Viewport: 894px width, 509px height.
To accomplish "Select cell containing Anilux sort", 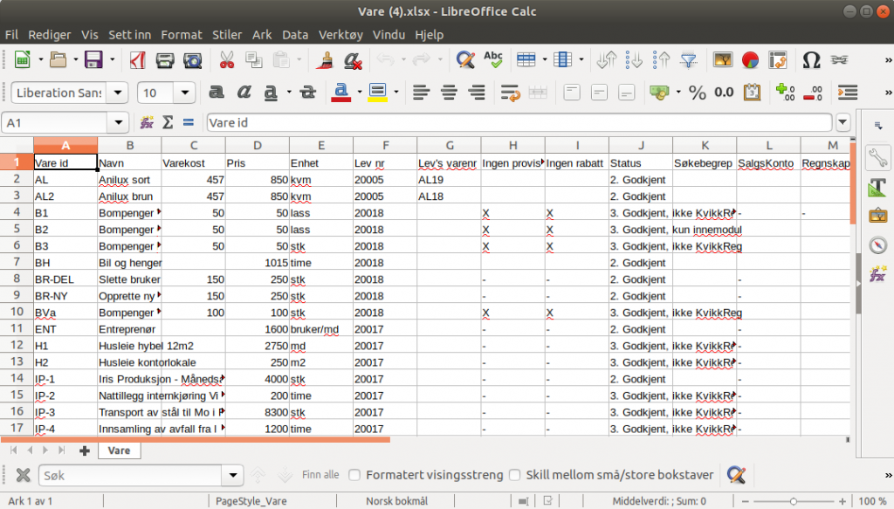I will [129, 180].
